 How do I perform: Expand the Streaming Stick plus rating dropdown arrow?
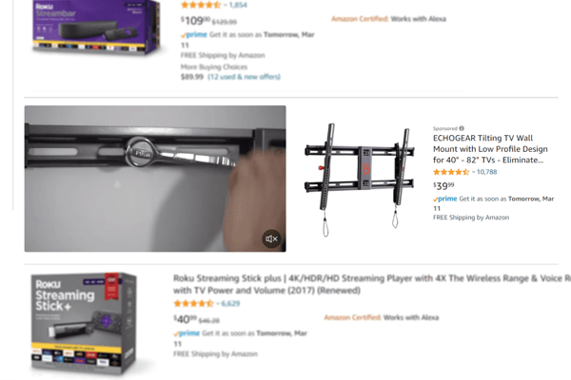(x=218, y=304)
